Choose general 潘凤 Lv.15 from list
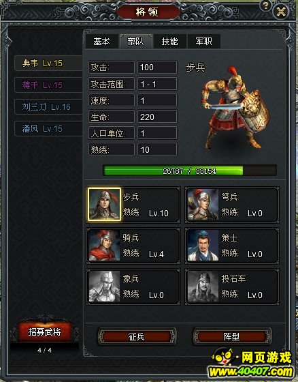The width and height of the screenshot is (298, 382). click(48, 128)
